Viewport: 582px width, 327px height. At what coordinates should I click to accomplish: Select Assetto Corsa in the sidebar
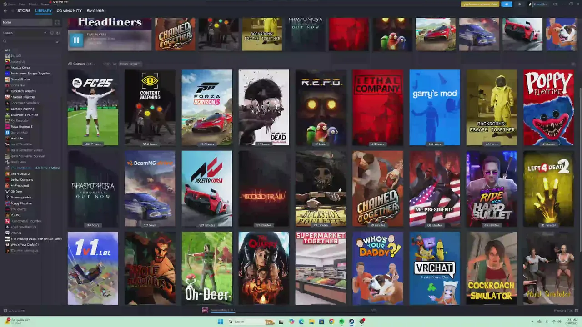click(20, 67)
